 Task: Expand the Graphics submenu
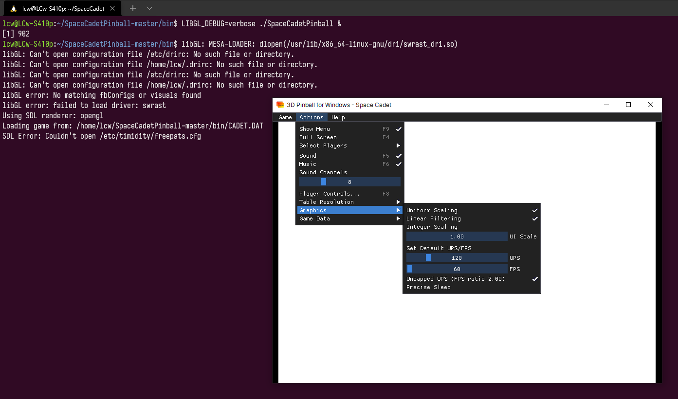350,210
